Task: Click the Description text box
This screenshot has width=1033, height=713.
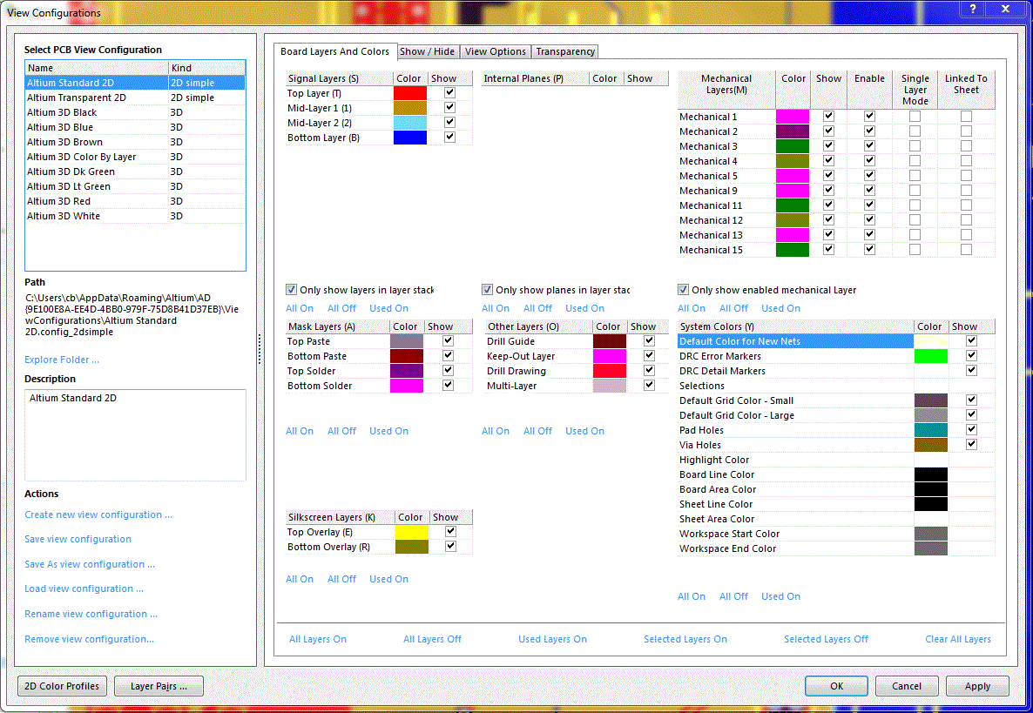Action: (135, 434)
